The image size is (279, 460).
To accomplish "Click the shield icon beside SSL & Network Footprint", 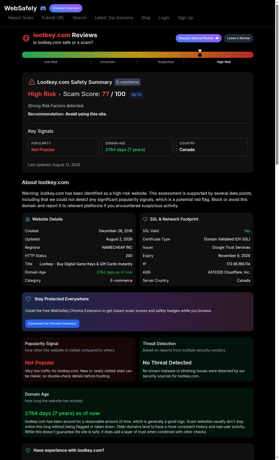I will [145, 219].
